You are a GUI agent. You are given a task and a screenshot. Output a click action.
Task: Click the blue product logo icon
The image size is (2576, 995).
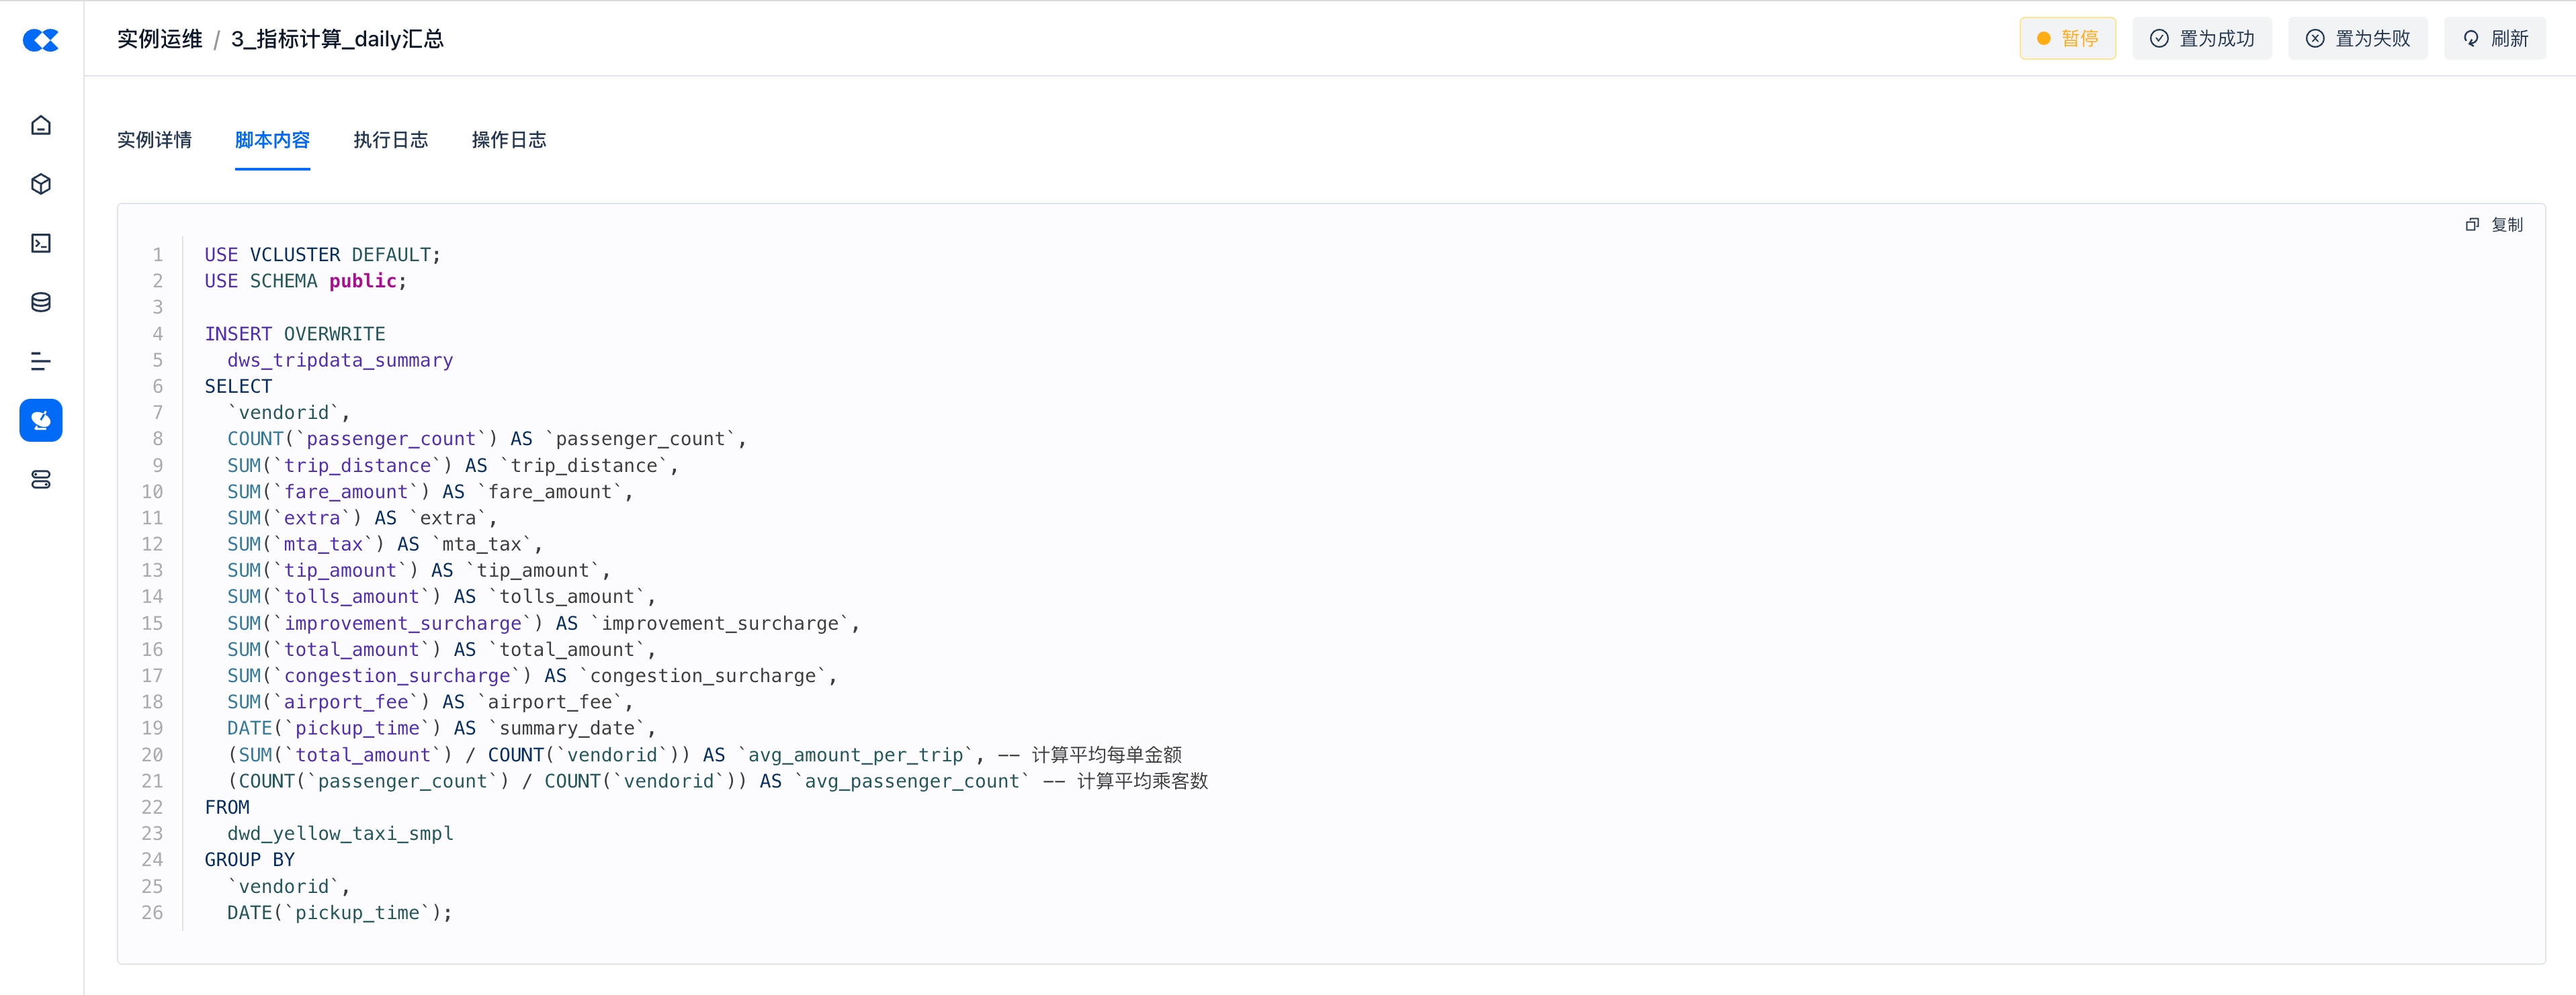click(x=41, y=40)
